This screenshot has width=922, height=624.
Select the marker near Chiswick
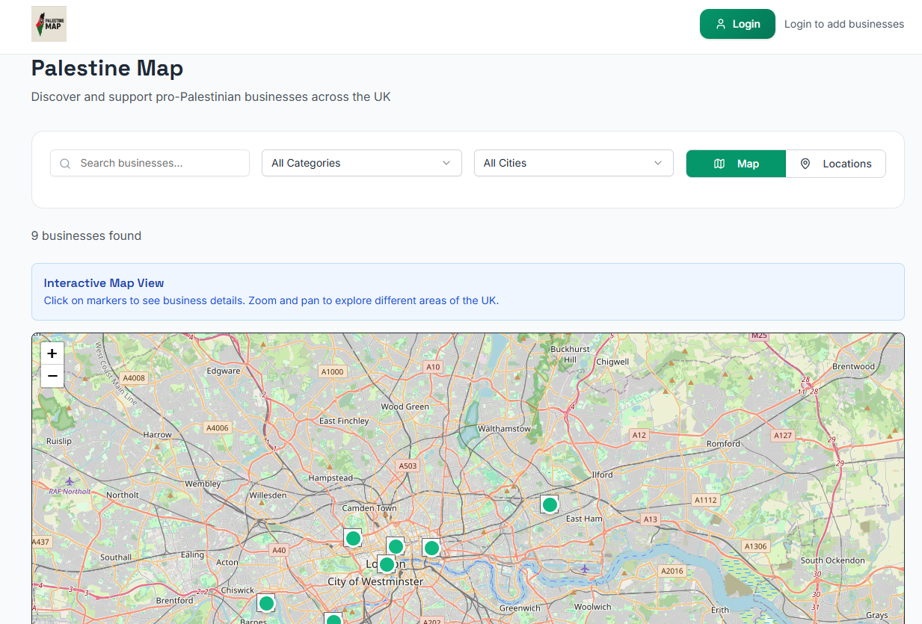pyautogui.click(x=266, y=603)
